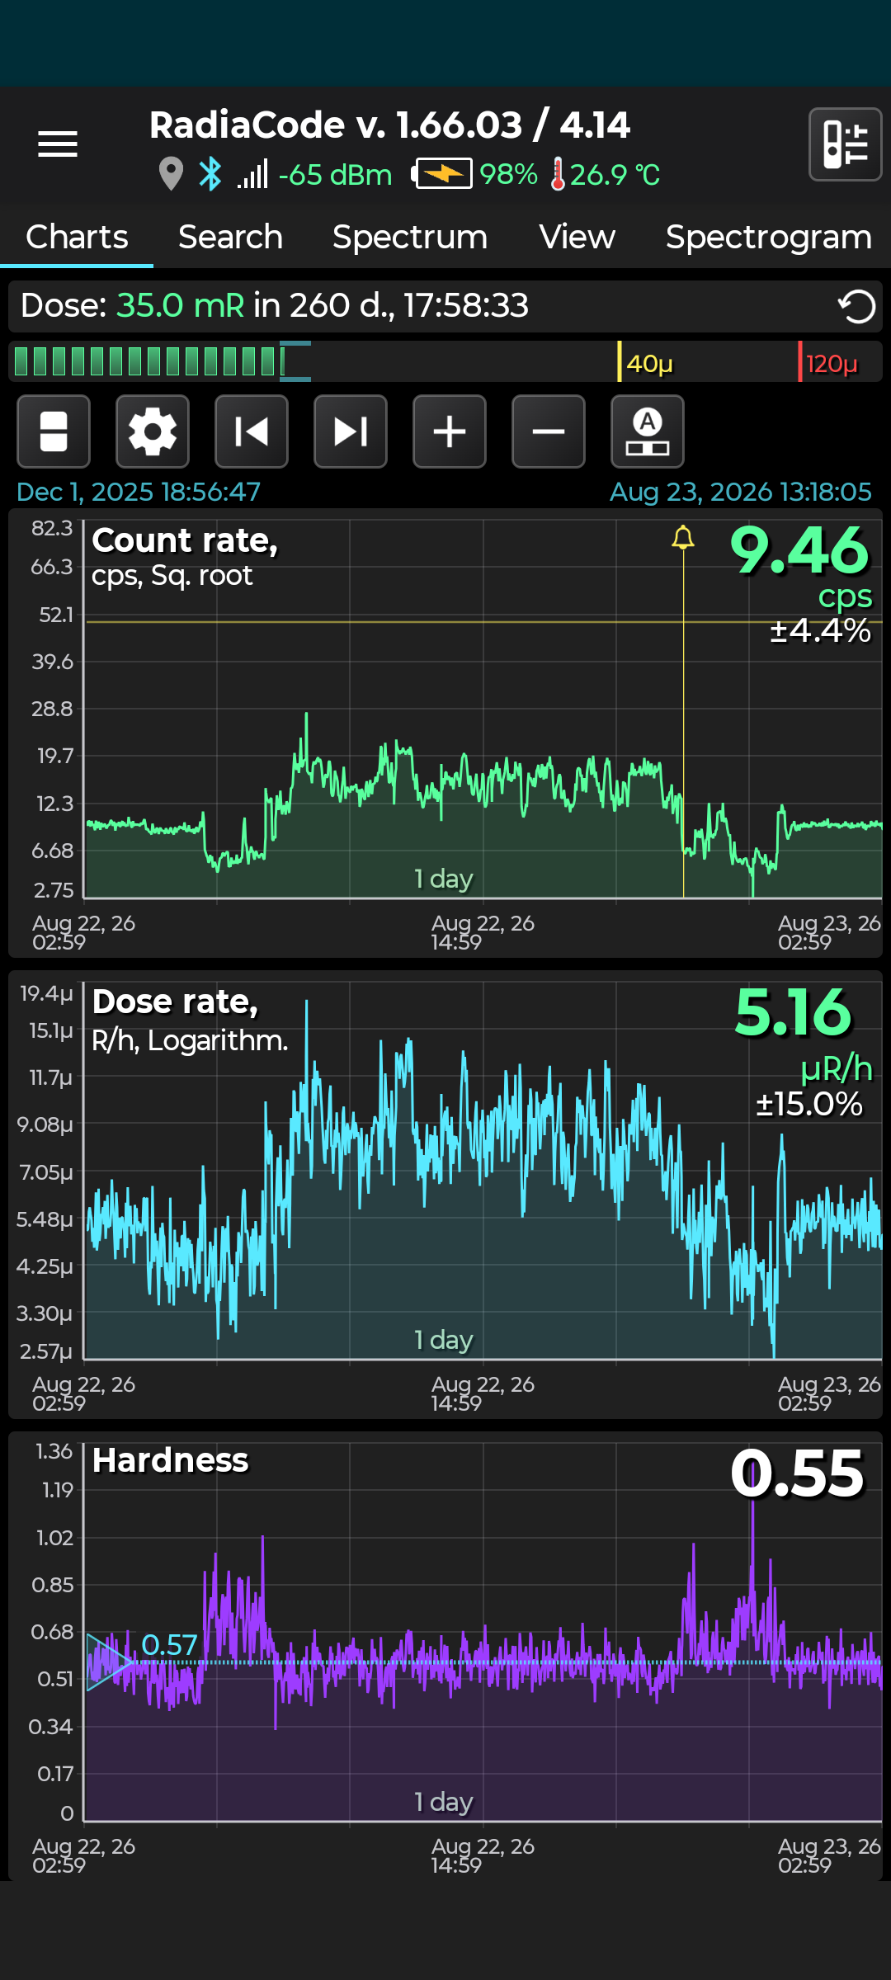This screenshot has width=891, height=1980.
Task: Tap the 120µ alarm threshold marker
Action: click(828, 363)
